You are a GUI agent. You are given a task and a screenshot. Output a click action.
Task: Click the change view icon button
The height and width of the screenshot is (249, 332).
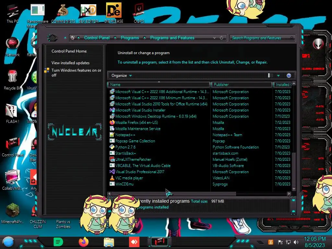pos(270,76)
